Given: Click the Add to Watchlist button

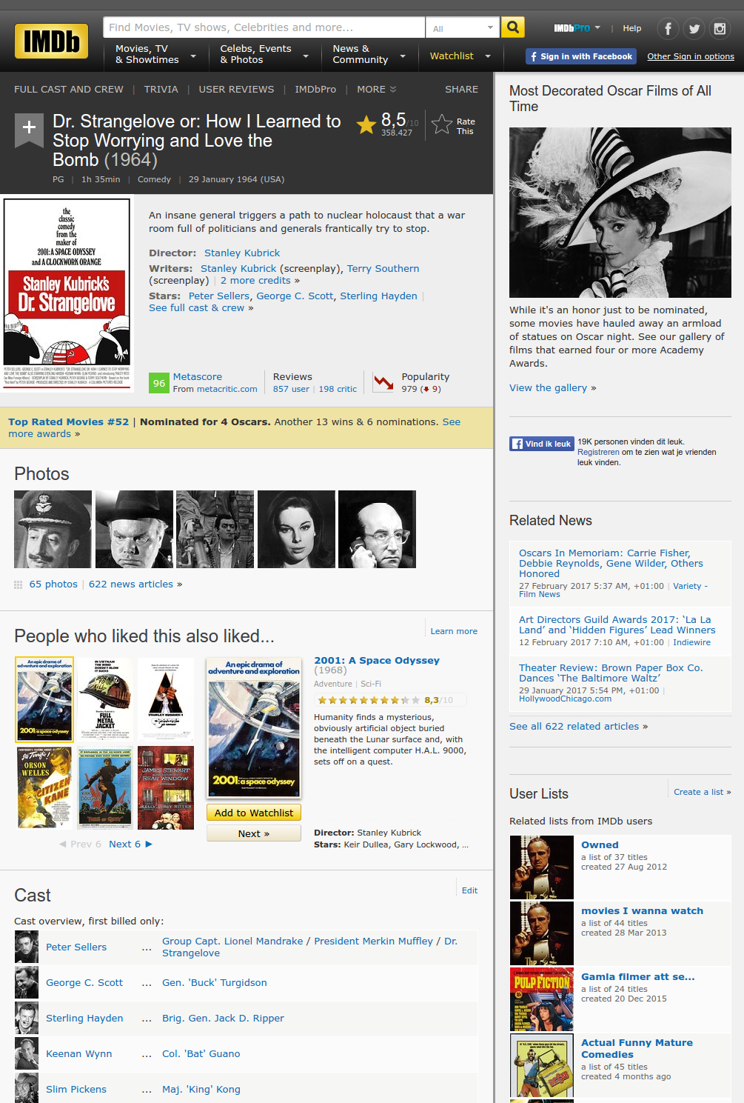Looking at the screenshot, I should [x=254, y=813].
